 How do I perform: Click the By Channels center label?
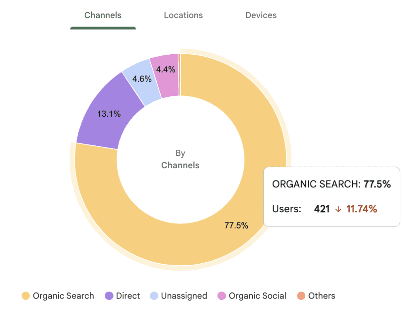[x=180, y=159]
